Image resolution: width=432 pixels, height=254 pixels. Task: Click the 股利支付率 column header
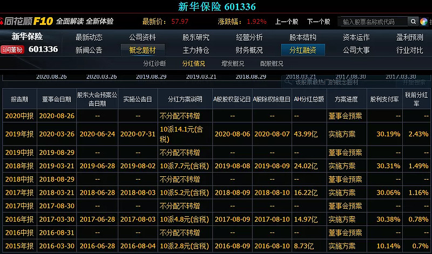click(384, 99)
